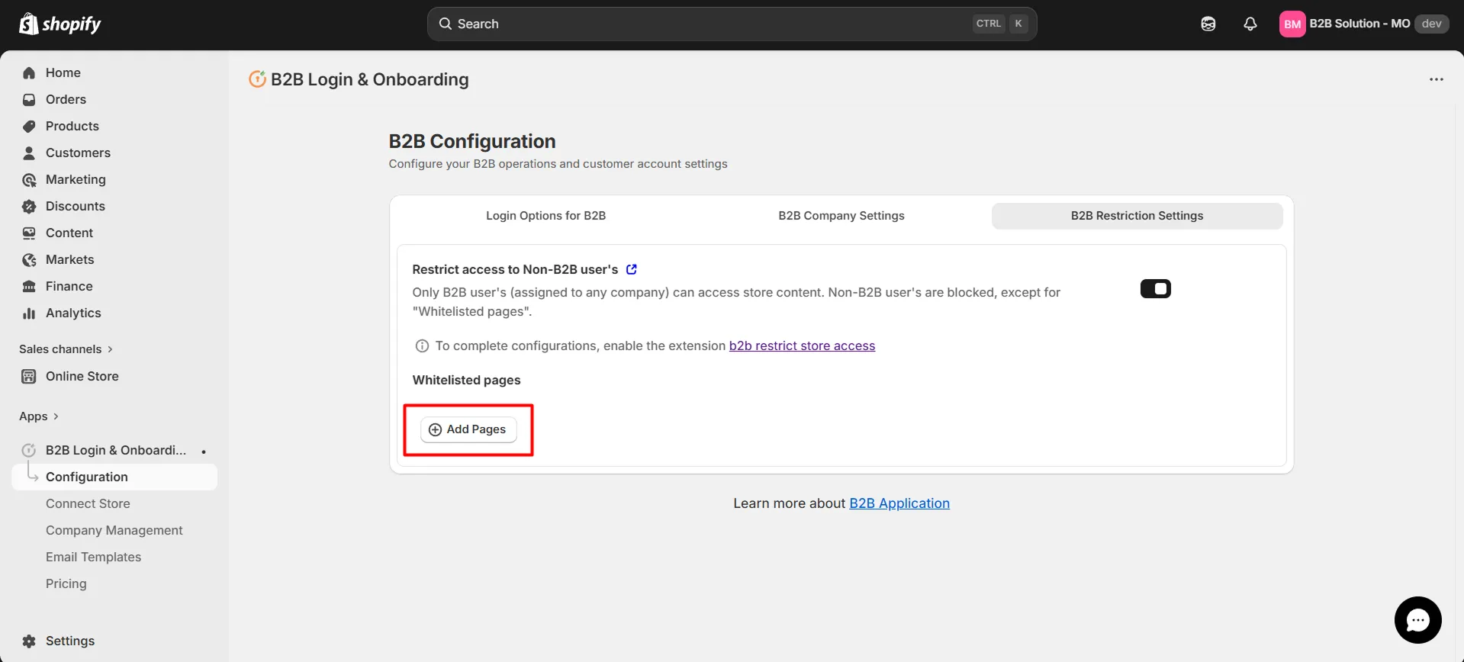
Task: Click the B2B Solution - MO store name
Action: point(1359,24)
